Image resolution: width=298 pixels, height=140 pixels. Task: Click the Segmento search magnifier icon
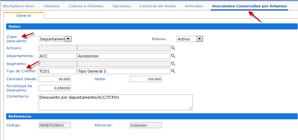(x=173, y=63)
